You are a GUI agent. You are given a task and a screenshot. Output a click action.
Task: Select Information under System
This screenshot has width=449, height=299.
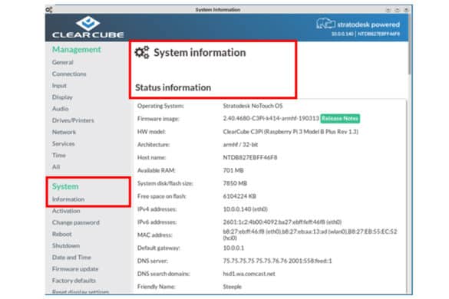(x=68, y=199)
